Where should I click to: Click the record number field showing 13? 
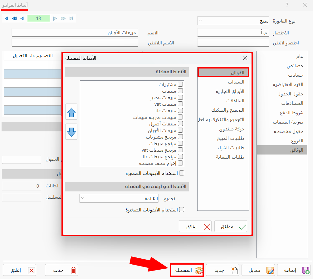click(x=38, y=18)
